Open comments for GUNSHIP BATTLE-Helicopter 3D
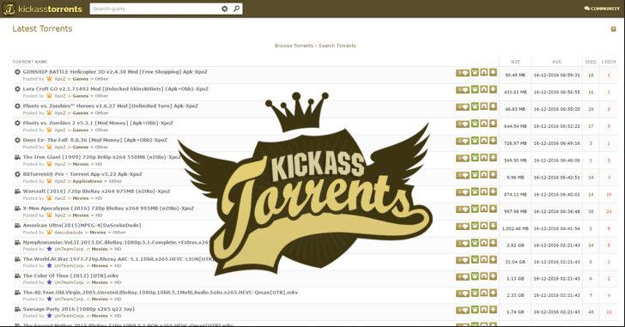 (x=463, y=73)
